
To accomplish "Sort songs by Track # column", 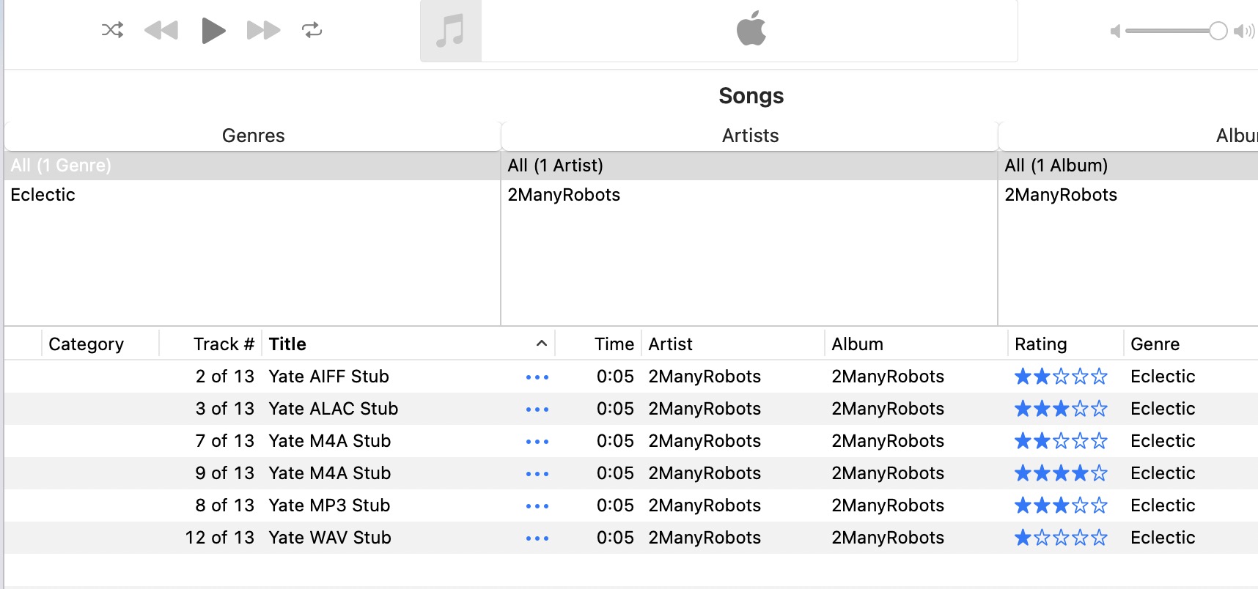I will 223,344.
